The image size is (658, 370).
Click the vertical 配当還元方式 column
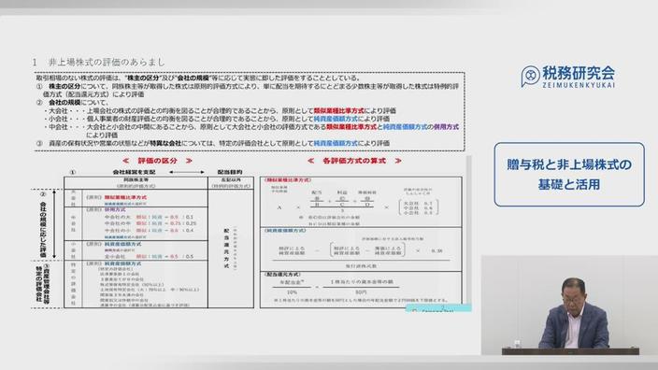pos(230,249)
